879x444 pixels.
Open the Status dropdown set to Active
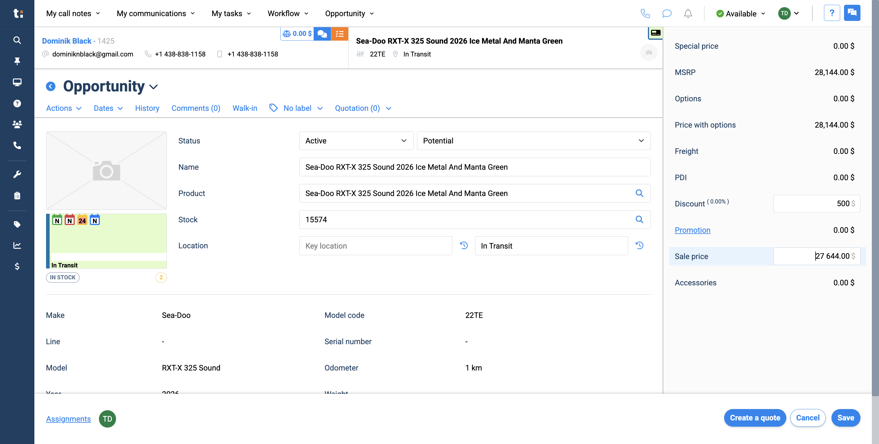[x=356, y=140]
